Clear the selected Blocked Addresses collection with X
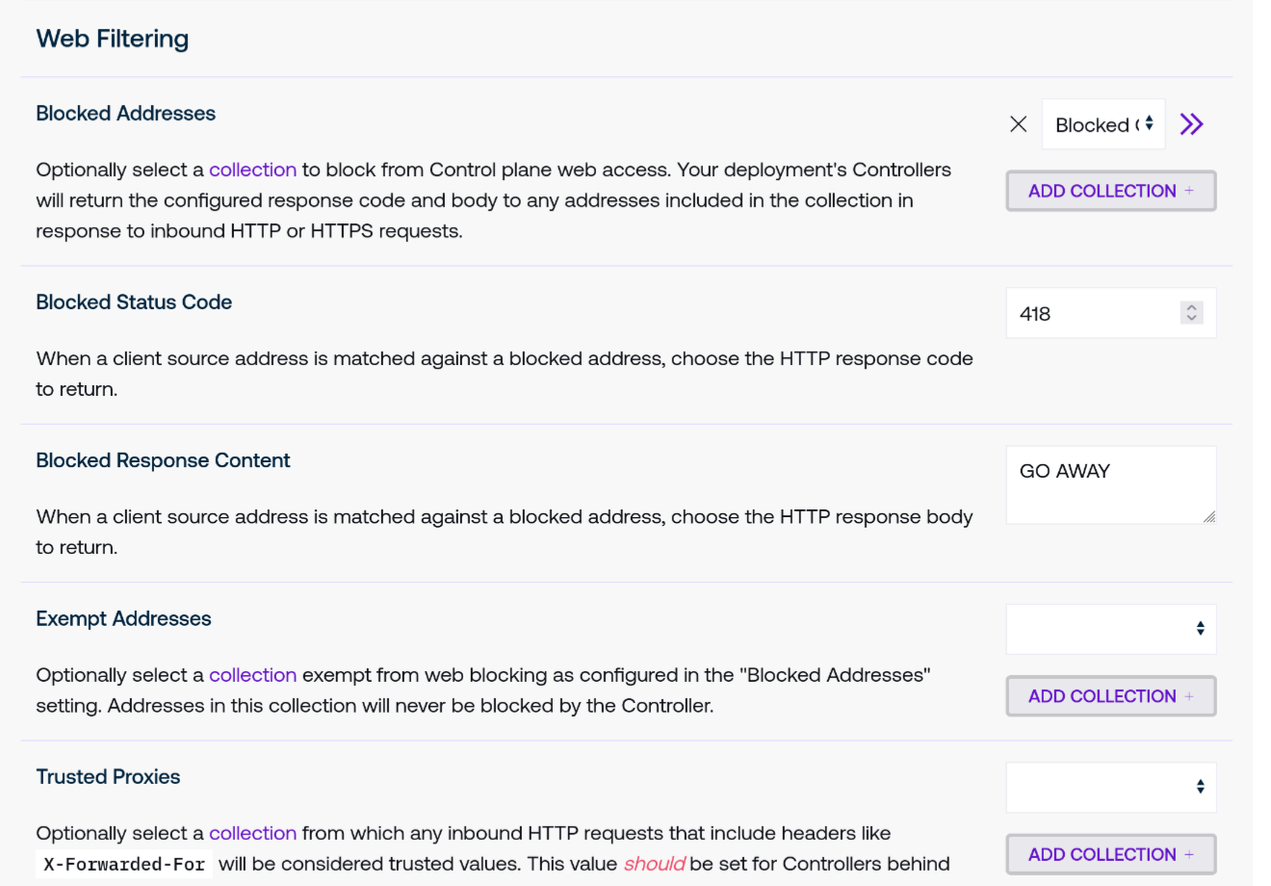Screen dimensions: 1271x886 (1018, 124)
